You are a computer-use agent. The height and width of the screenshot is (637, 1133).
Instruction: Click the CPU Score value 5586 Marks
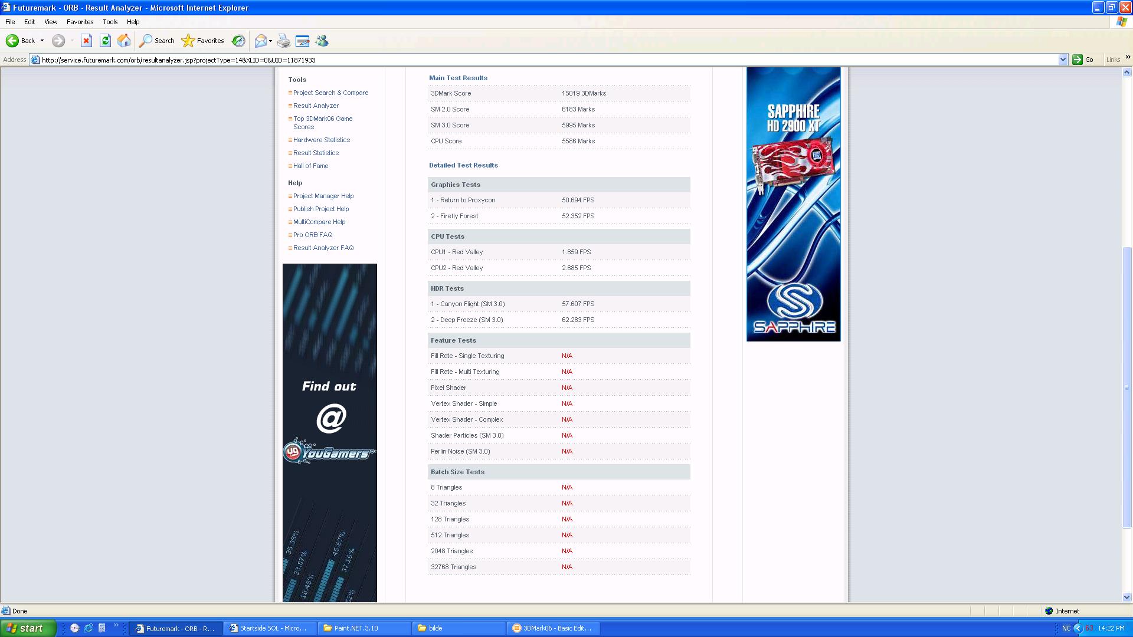[578, 141]
